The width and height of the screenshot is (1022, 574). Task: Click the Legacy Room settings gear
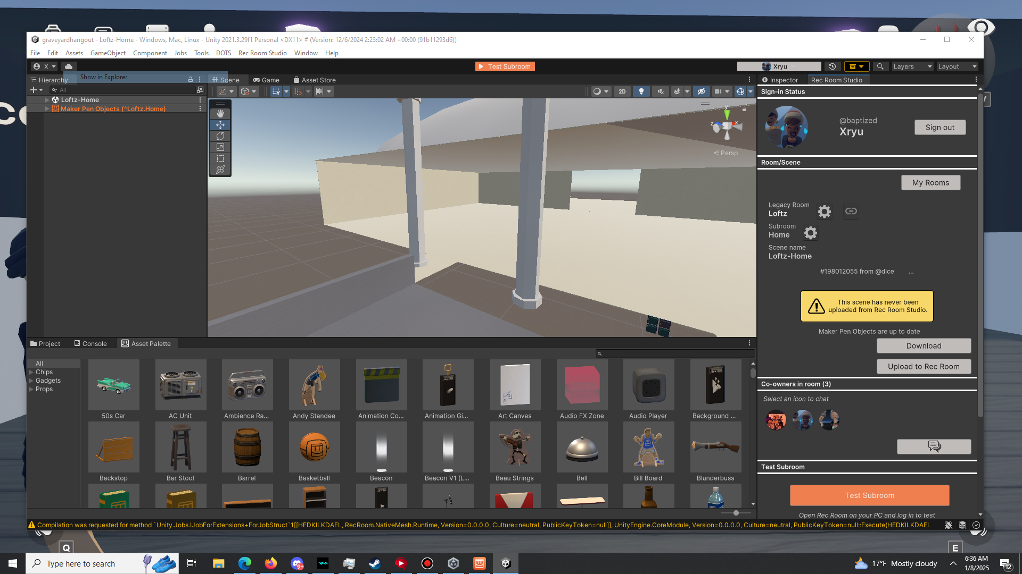(x=824, y=212)
